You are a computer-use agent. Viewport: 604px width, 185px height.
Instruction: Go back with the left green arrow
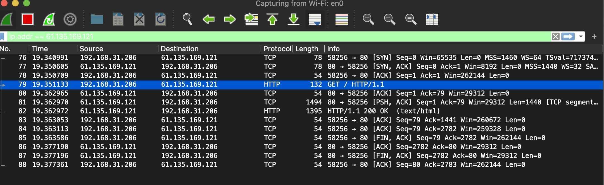208,20
